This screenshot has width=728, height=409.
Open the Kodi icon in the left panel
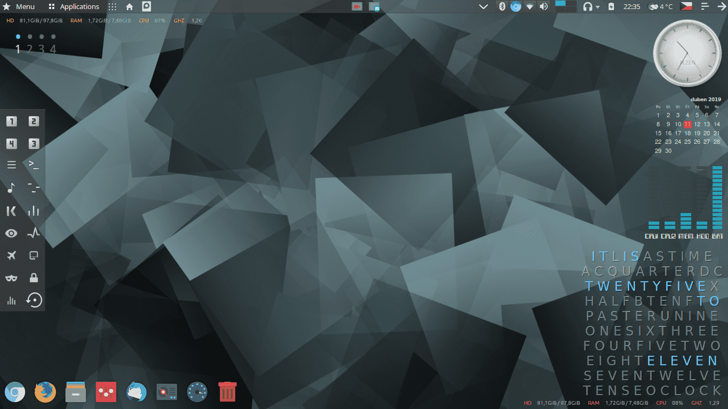(x=11, y=211)
